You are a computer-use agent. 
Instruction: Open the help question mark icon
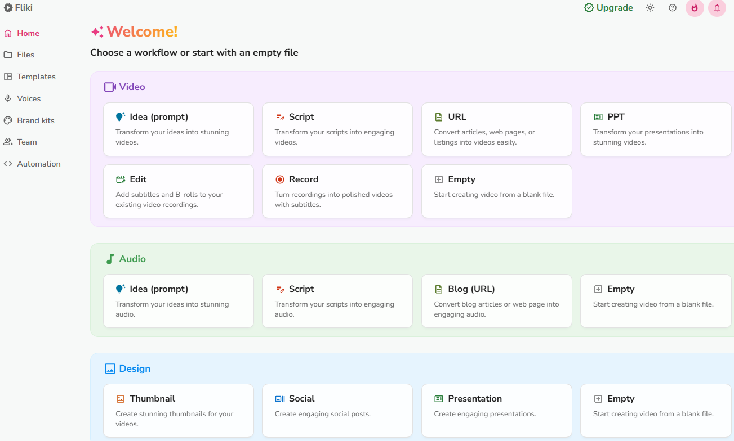(673, 8)
